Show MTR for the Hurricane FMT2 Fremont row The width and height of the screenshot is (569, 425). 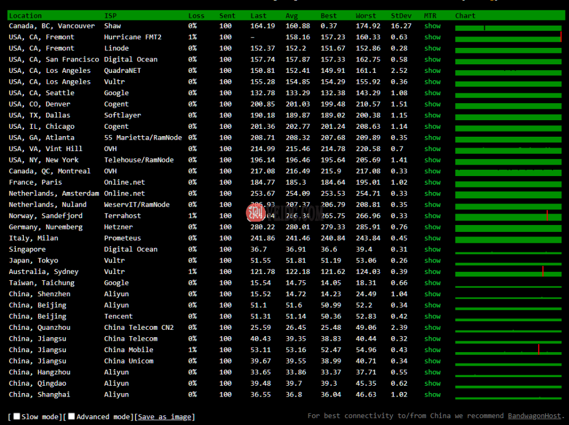click(432, 37)
